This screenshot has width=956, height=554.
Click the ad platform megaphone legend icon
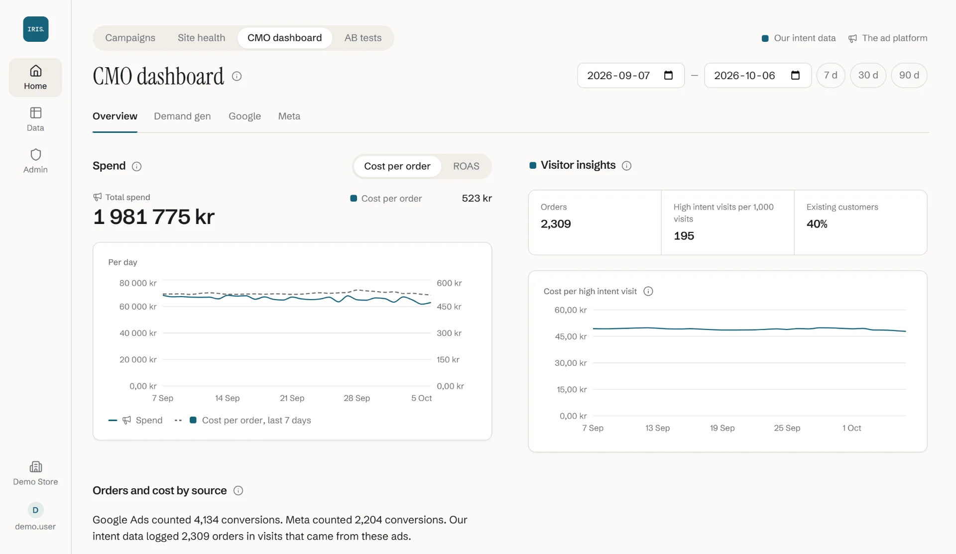[853, 38]
